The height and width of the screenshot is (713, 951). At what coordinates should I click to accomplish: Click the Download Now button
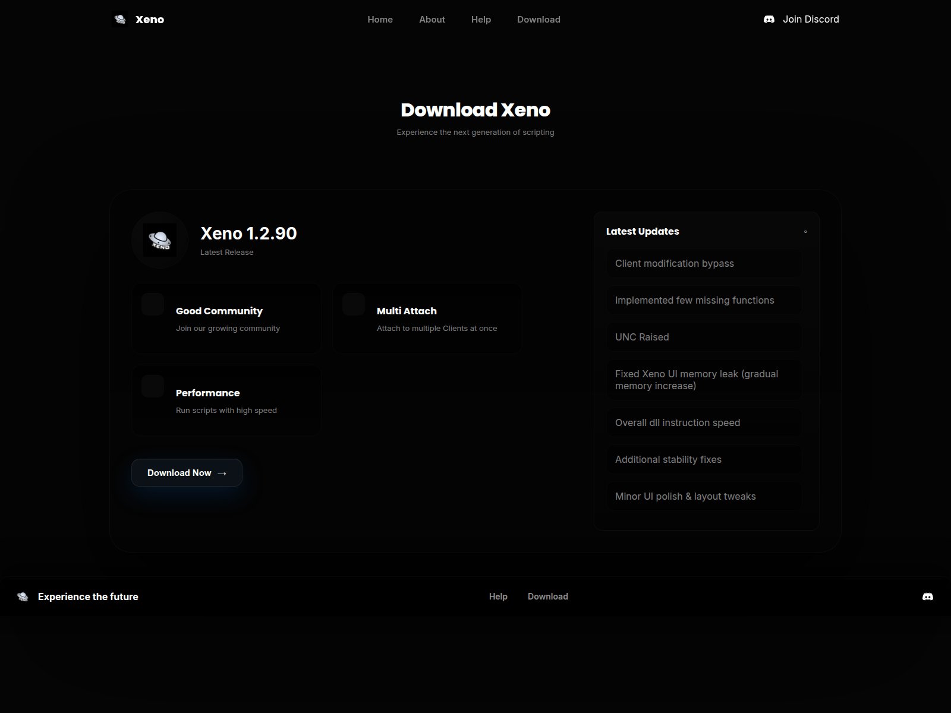pos(187,473)
